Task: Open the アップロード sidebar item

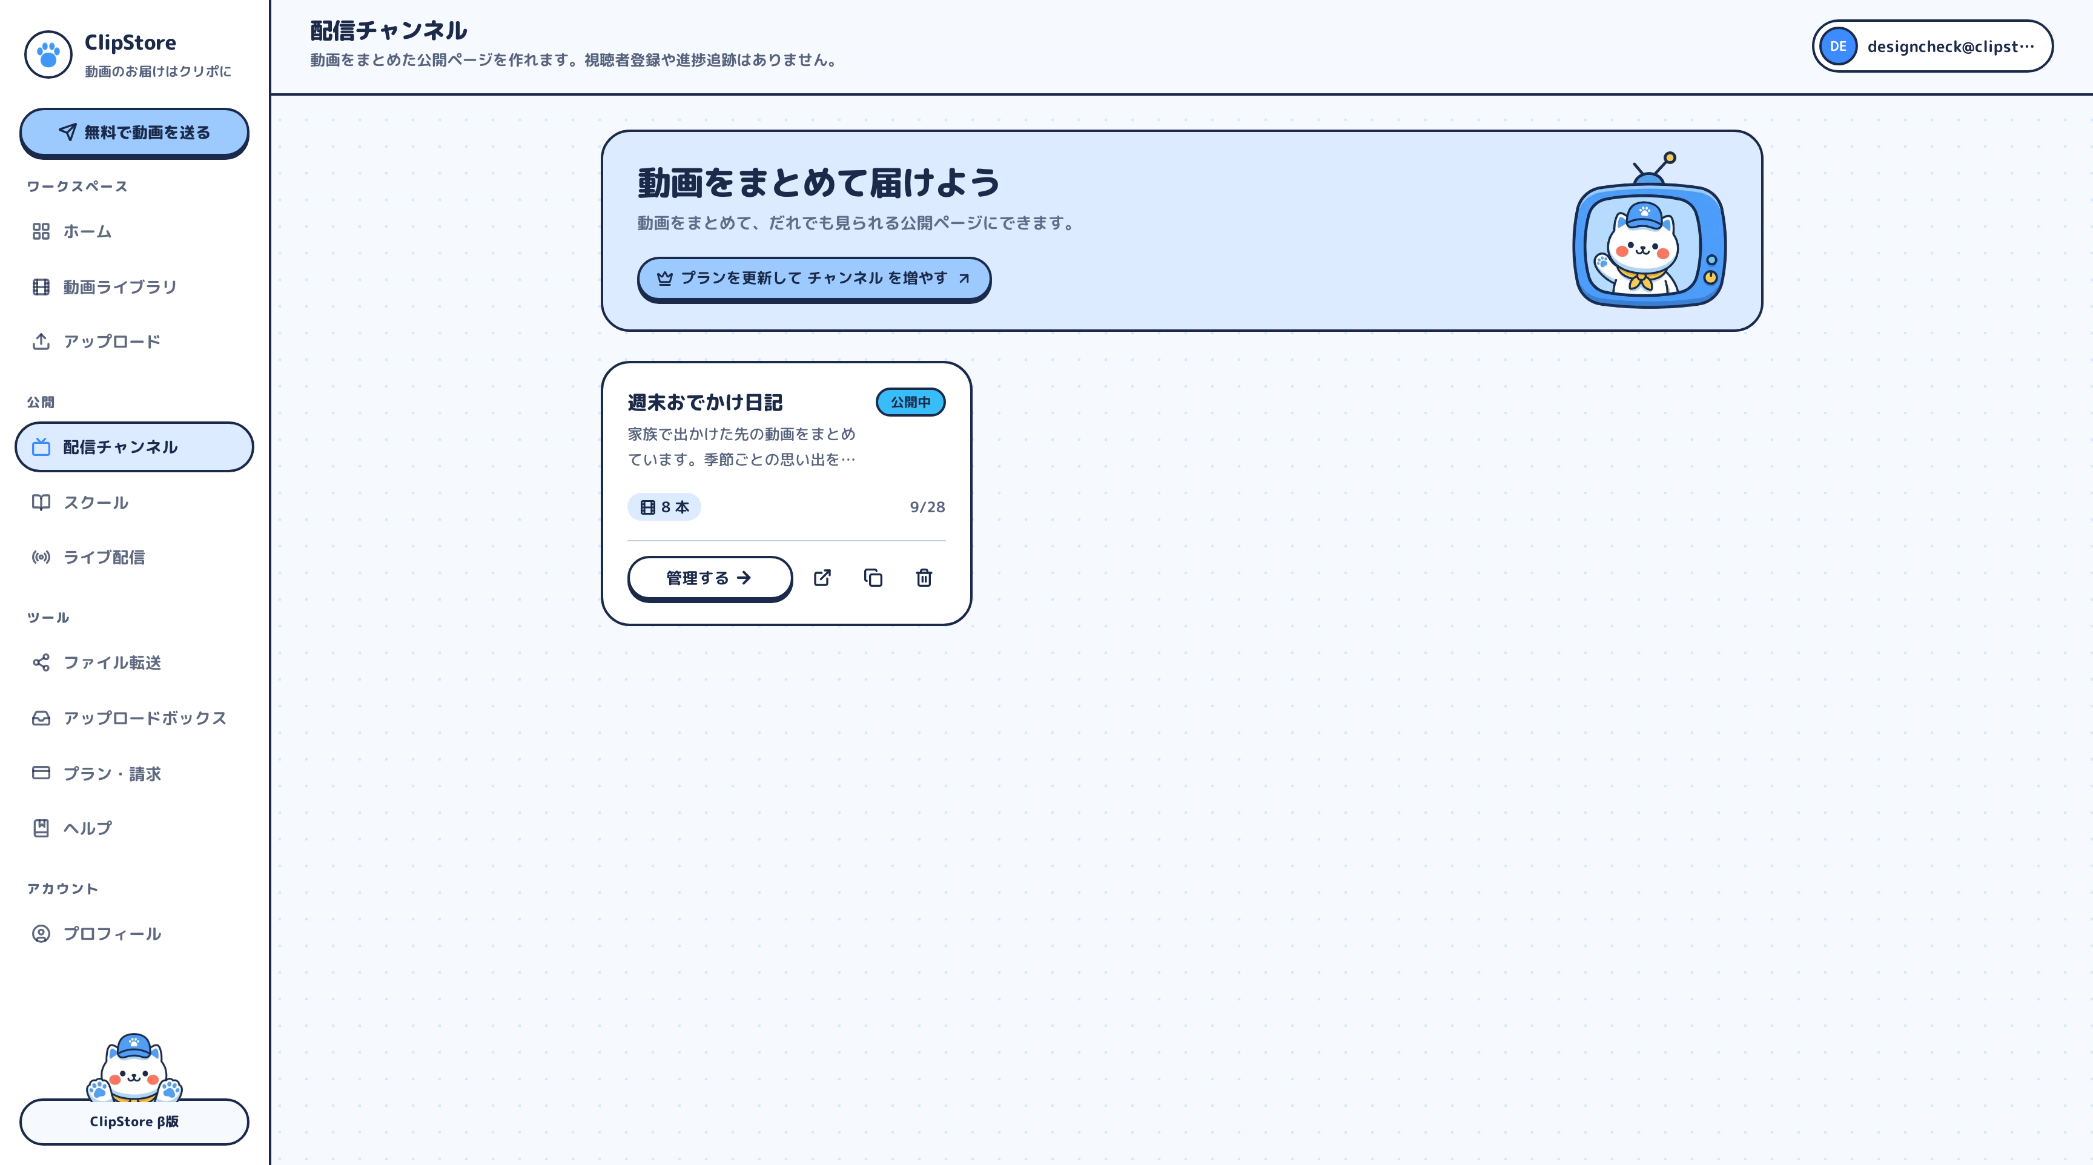Action: [134, 342]
